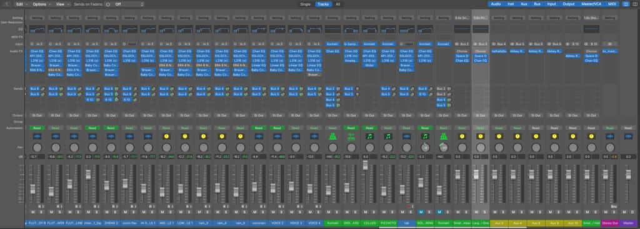Click the yellow knob icon on the Larg...l One channel

pyautogui.click(x=480, y=136)
